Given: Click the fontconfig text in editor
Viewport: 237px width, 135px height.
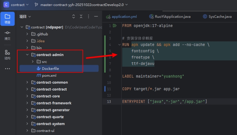Looking at the screenshot, I should point(143,51).
